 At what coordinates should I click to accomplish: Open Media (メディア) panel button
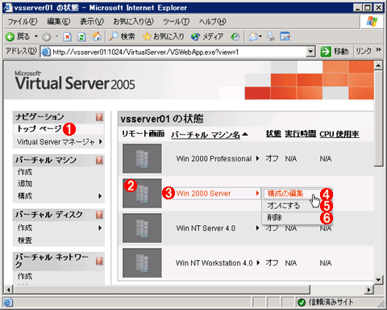pyautogui.click(x=207, y=36)
